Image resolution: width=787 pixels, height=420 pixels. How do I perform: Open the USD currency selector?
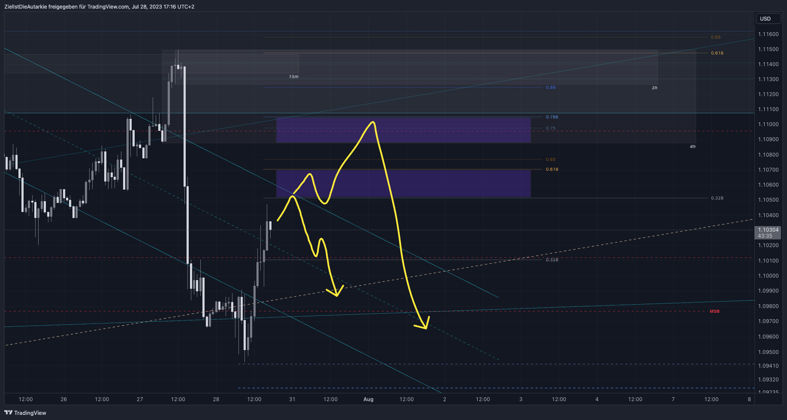coord(768,18)
